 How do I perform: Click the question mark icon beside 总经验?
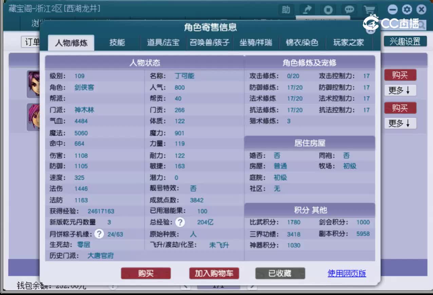180,222
